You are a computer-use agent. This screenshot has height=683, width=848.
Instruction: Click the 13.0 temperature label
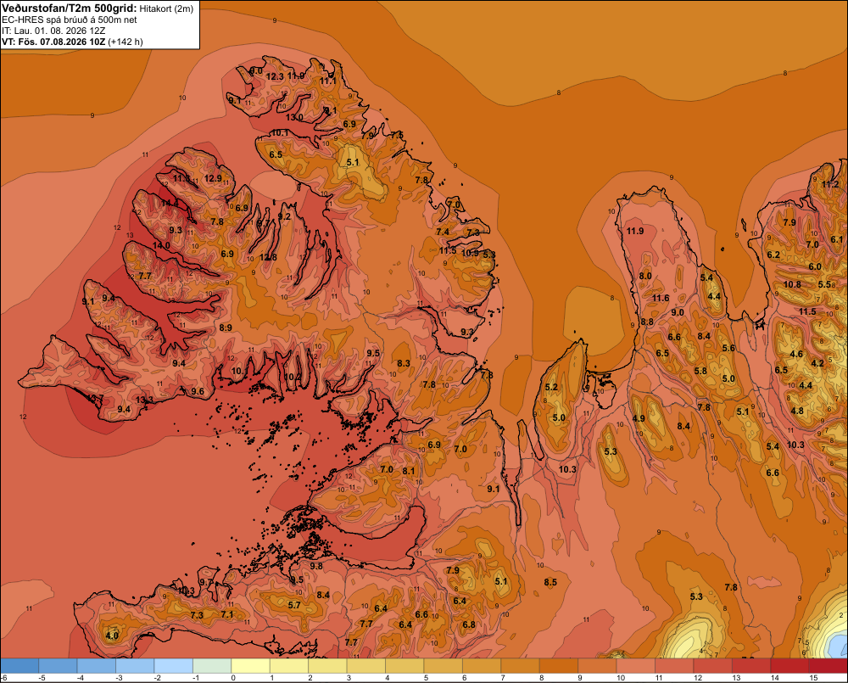point(294,117)
